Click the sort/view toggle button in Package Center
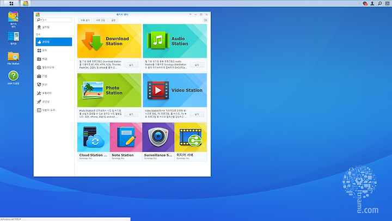The image size is (392, 221). tap(205, 20)
